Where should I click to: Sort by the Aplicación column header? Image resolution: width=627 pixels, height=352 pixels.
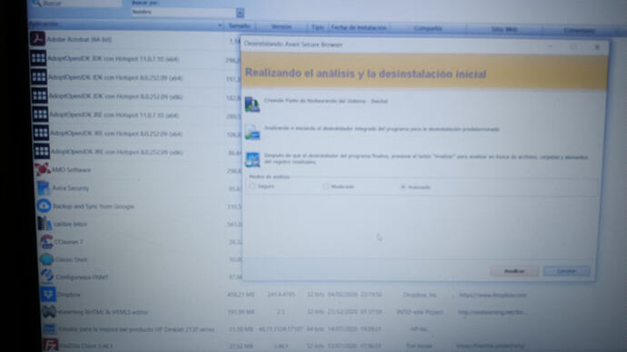(125, 24)
